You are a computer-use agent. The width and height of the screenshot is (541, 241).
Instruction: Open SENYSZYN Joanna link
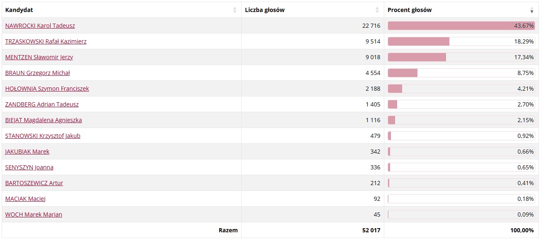(x=29, y=167)
